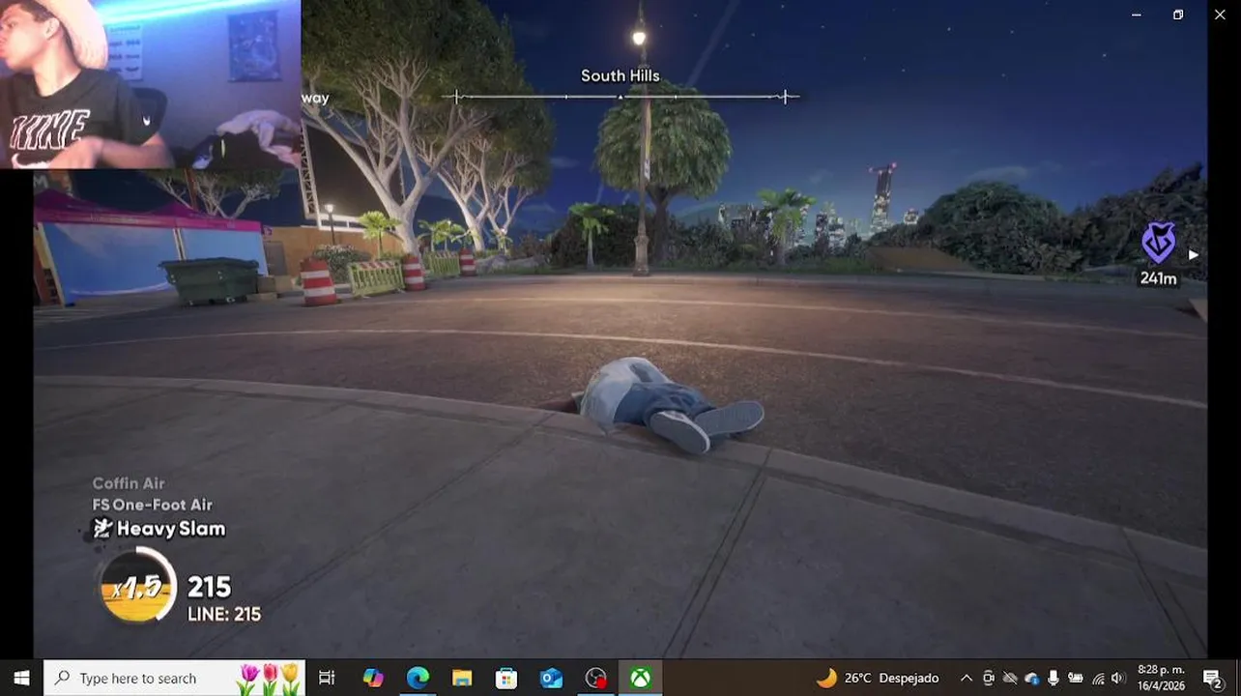Open File Explorer from the taskbar
Viewport: 1241px width, 696px height.
coord(462,678)
